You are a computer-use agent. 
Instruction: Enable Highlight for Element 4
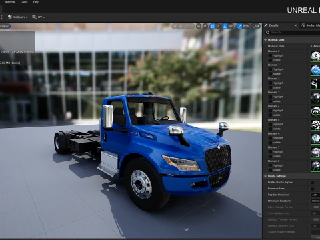tap(270, 111)
